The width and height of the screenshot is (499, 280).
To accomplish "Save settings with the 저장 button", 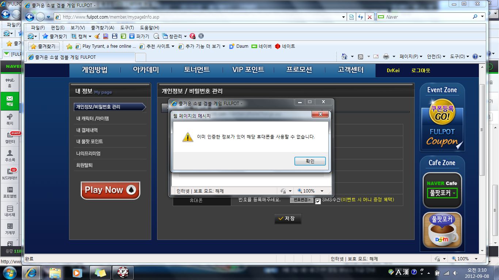I will click(288, 219).
